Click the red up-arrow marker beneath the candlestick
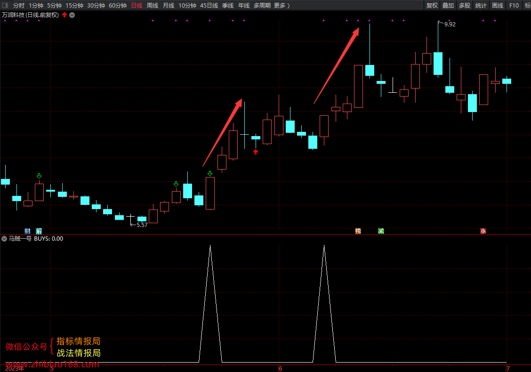531x372 pixels. pos(256,152)
